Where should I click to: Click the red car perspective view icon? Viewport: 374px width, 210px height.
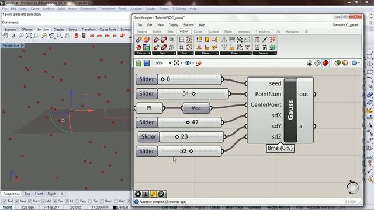(122, 36)
